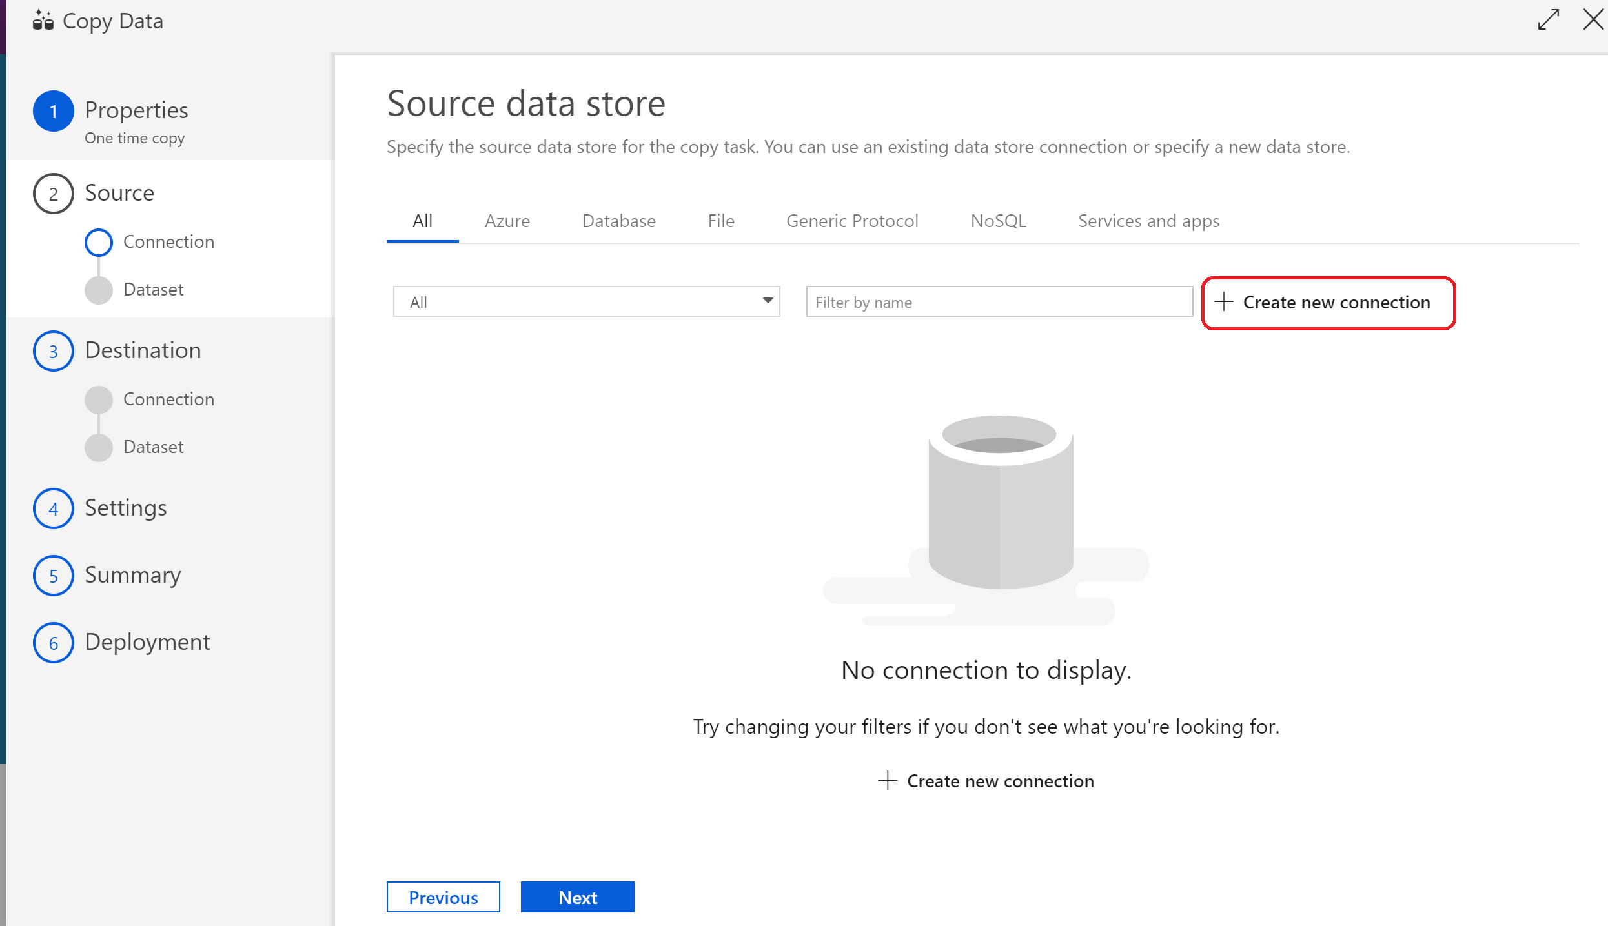Click the Copy Data wizard icon
1608x926 pixels.
(x=42, y=21)
